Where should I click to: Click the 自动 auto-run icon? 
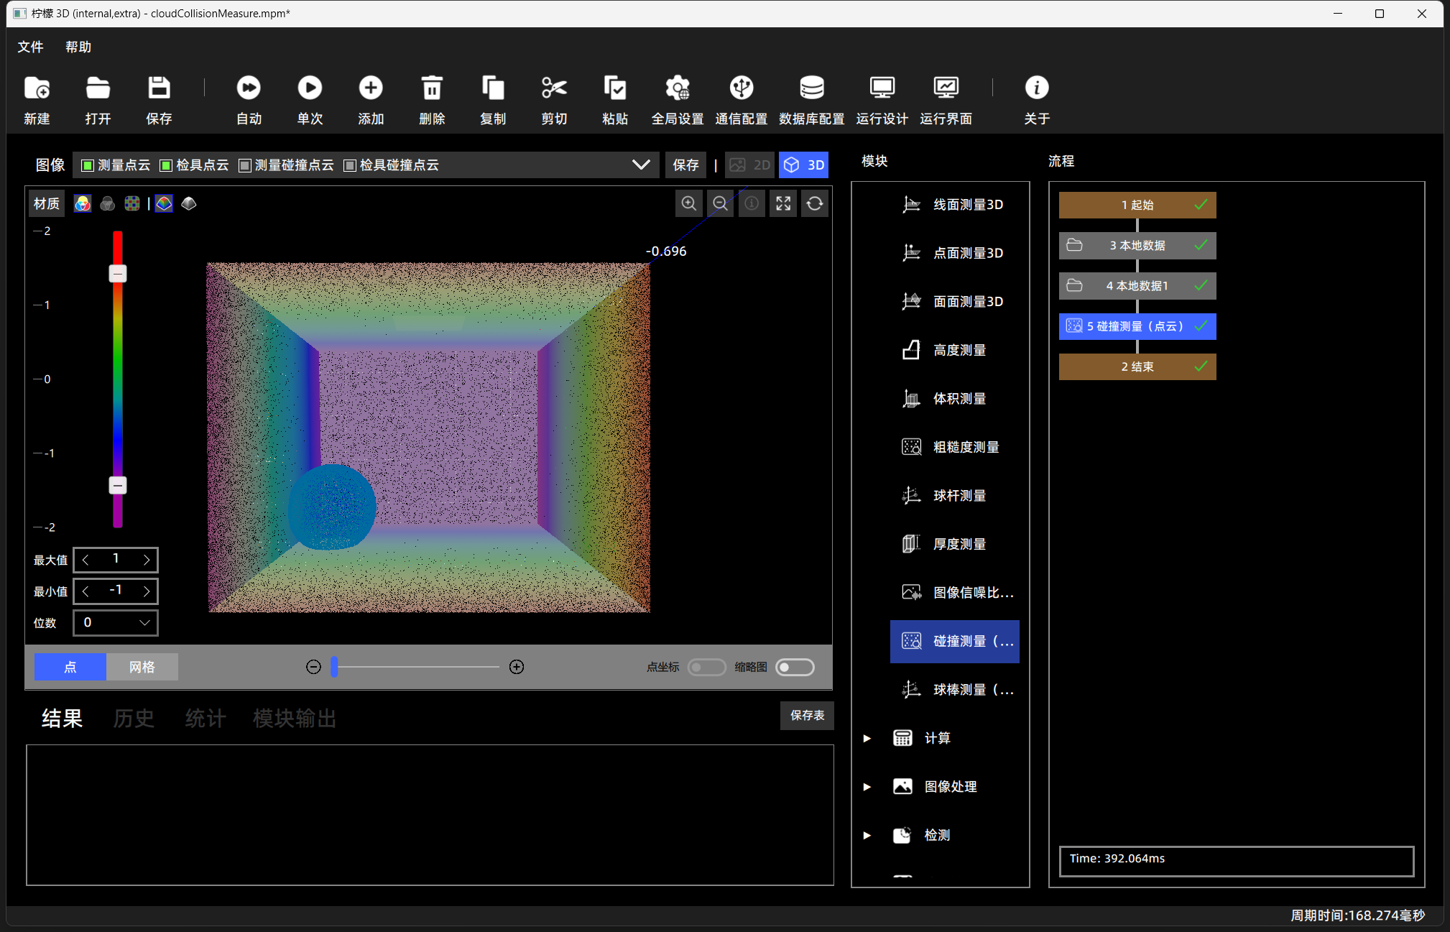tap(249, 88)
